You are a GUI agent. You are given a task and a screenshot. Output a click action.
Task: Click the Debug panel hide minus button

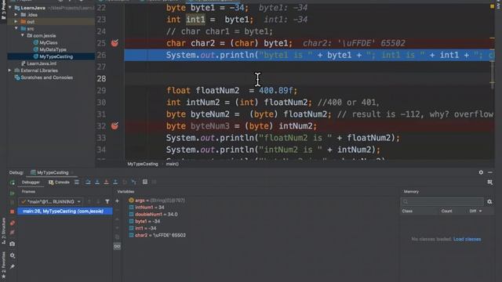click(x=490, y=172)
